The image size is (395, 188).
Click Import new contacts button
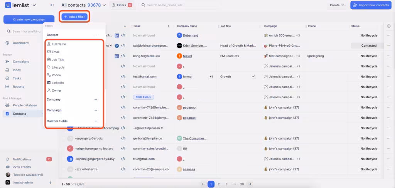click(371, 5)
